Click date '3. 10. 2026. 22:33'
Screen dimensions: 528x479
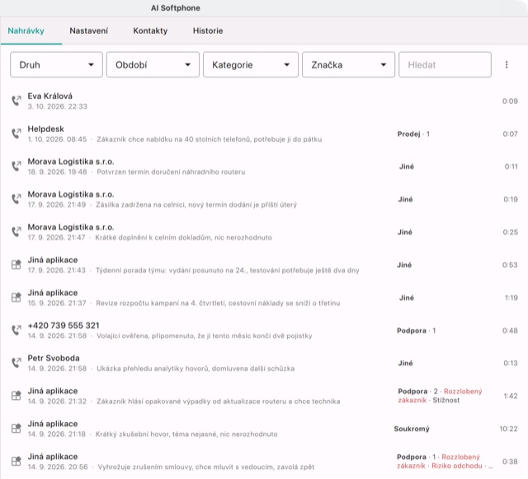coord(57,106)
